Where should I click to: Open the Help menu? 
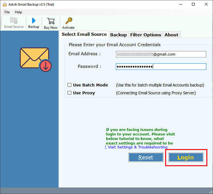[x=18, y=12]
